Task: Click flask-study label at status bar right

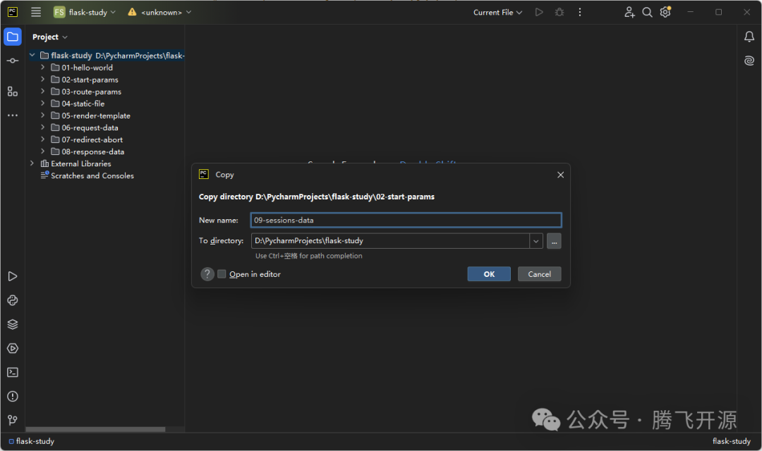Action: [x=732, y=441]
